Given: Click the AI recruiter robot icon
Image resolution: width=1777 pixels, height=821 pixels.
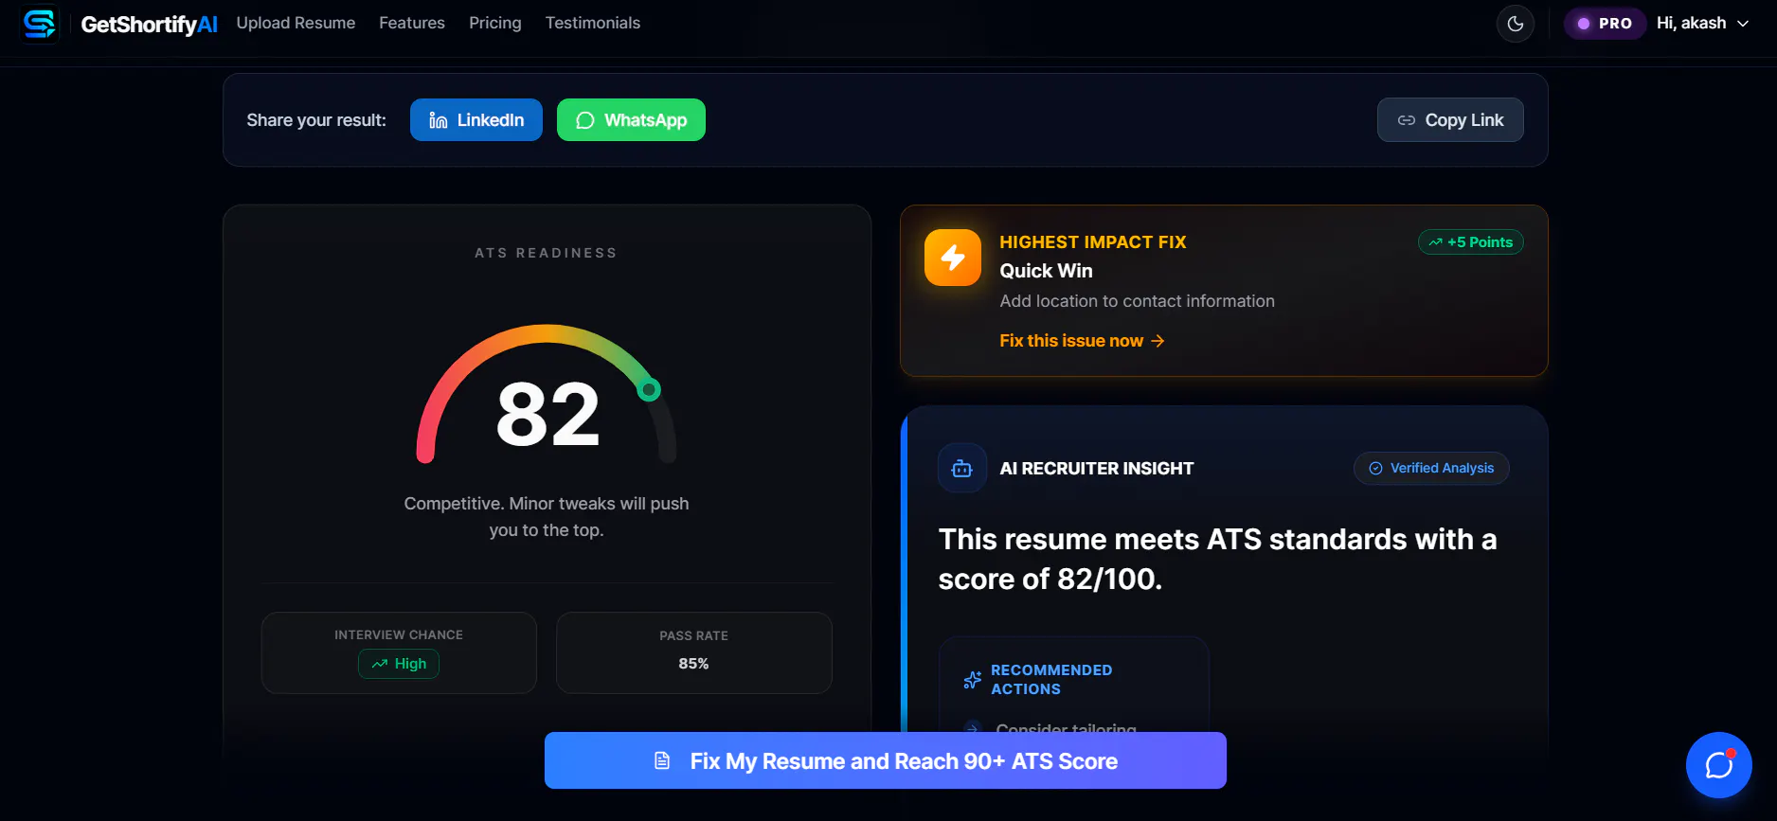Looking at the screenshot, I should pos(962,469).
